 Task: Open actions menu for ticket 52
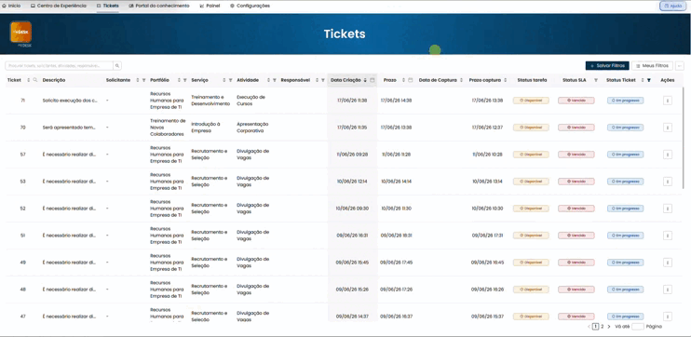point(667,209)
